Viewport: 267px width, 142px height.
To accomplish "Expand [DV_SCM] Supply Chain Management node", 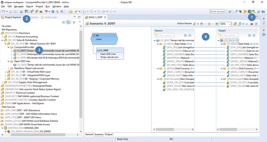I will coord(2,82).
